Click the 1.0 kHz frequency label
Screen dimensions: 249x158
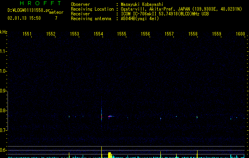click(3, 71)
